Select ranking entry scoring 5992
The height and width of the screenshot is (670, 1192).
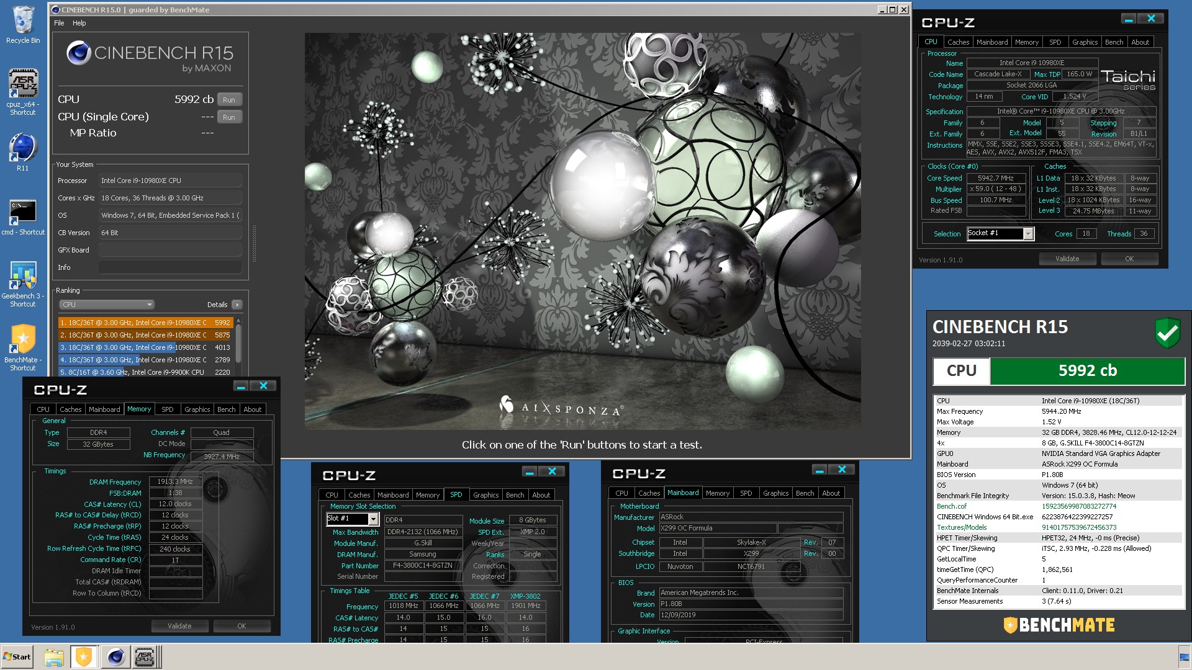click(145, 323)
